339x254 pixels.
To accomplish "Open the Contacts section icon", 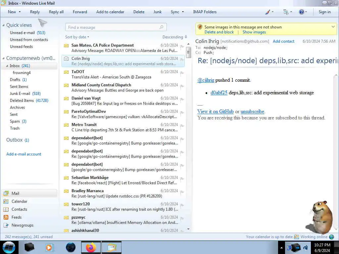I will tap(6, 209).
